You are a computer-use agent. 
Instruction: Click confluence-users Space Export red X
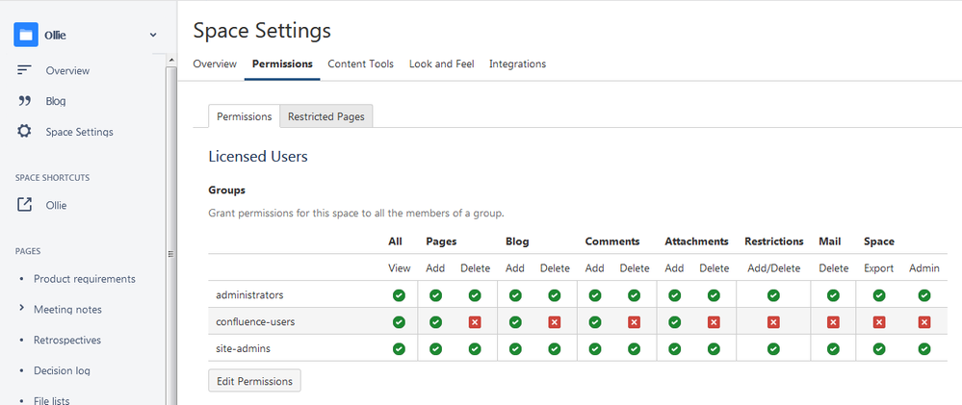click(x=879, y=322)
